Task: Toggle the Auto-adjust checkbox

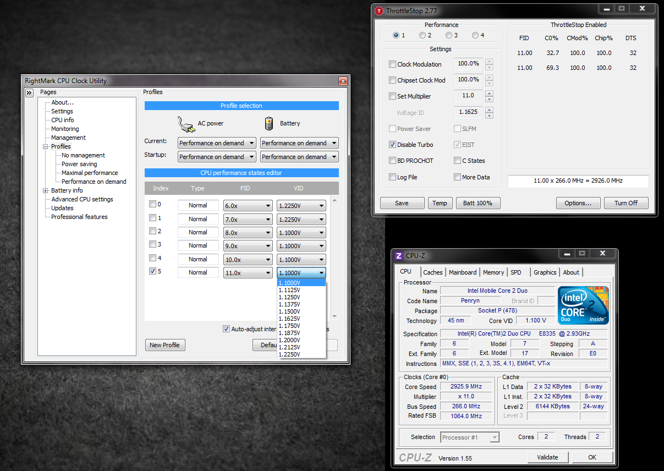Action: (x=226, y=329)
